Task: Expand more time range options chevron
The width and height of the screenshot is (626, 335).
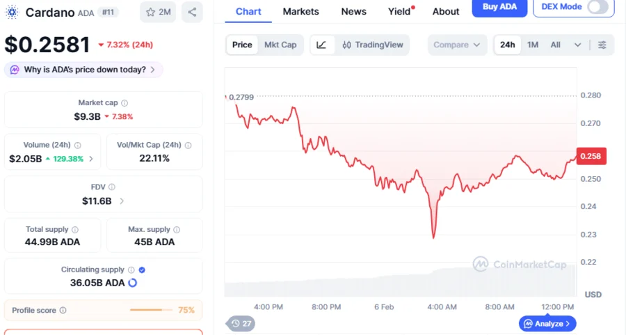Action: pos(577,45)
